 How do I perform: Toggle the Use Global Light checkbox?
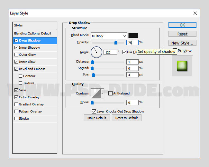click(124, 52)
